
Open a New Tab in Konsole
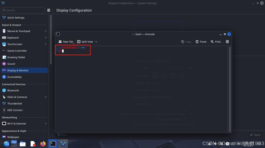coord(66,42)
